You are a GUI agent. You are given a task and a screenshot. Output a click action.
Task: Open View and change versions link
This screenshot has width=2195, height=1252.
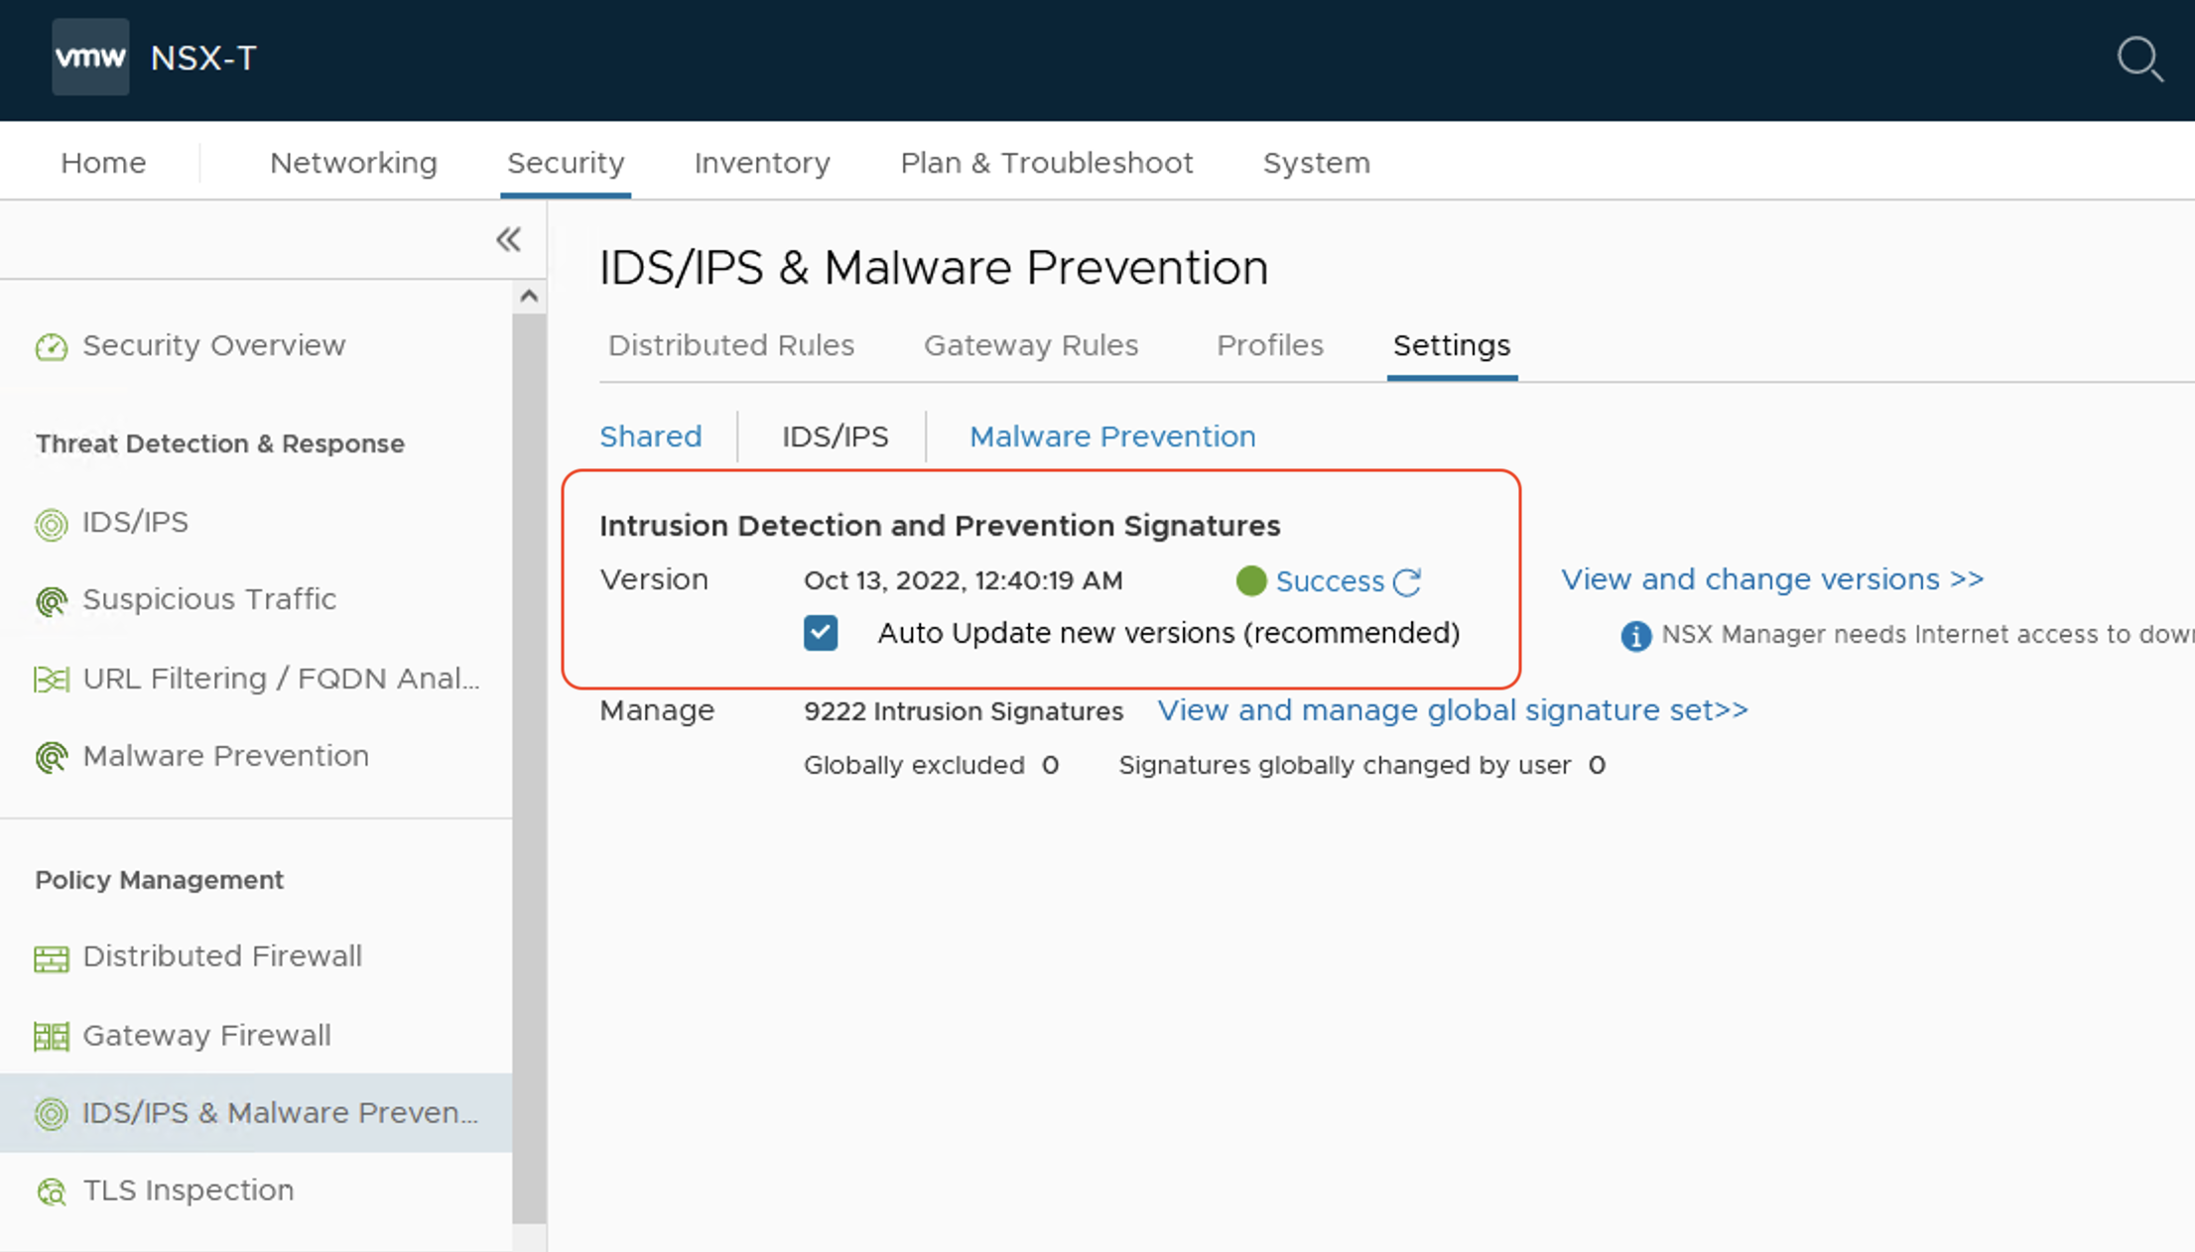click(1772, 579)
